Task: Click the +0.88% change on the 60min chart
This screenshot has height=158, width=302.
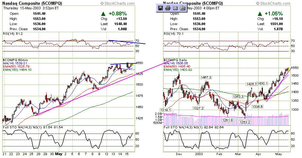Action: (x=118, y=14)
